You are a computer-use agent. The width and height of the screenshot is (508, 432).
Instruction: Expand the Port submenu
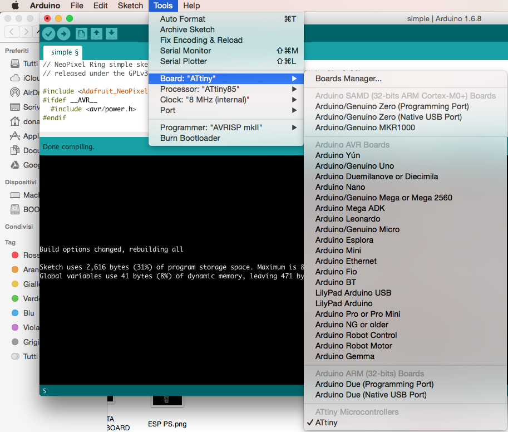226,110
